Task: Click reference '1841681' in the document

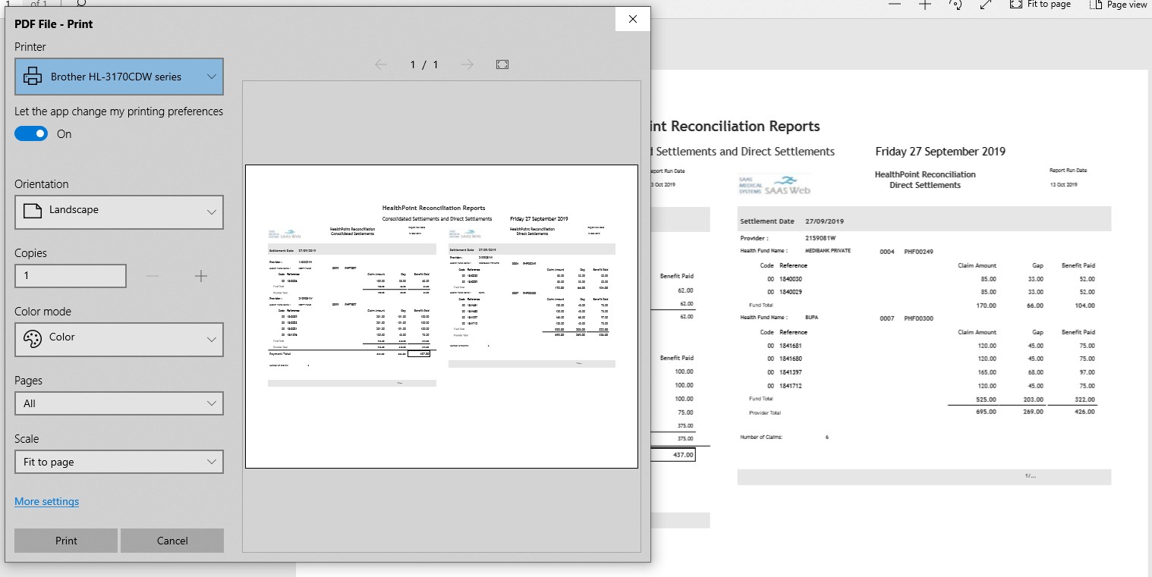Action: point(789,346)
